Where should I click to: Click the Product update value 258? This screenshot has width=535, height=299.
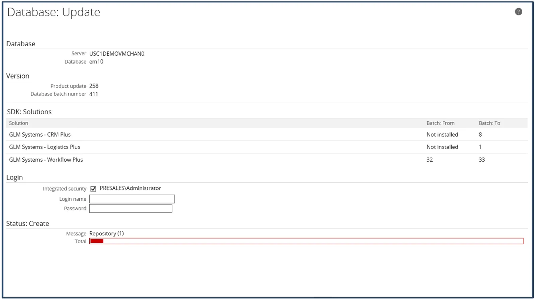pos(94,86)
